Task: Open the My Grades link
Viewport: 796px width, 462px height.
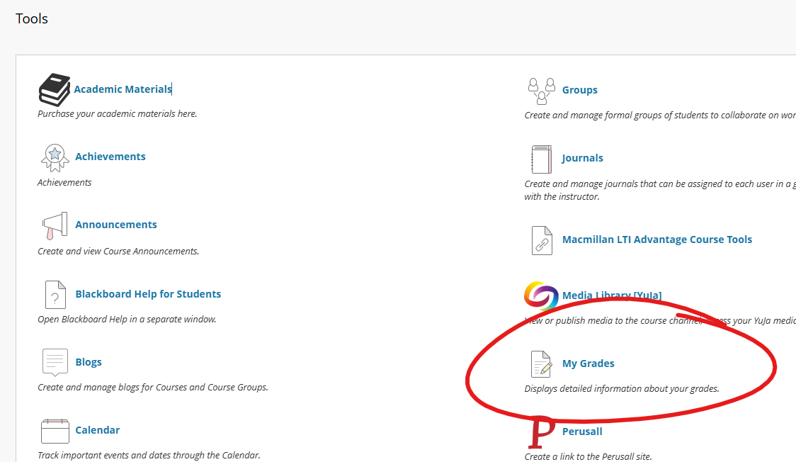Action: coord(588,364)
